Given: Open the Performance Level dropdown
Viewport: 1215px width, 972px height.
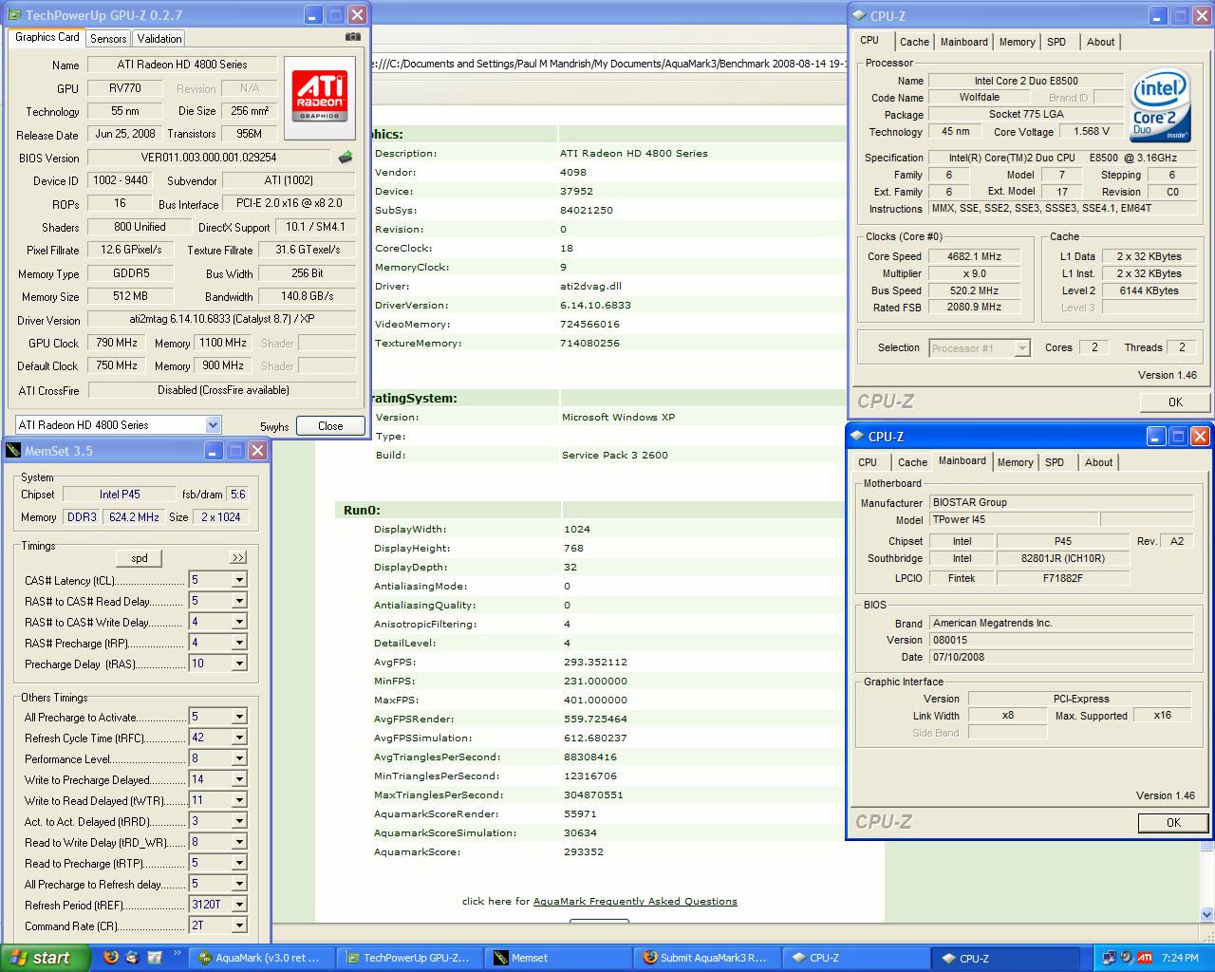Looking at the screenshot, I should (239, 758).
